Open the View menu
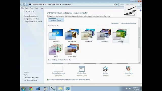Image resolution: width=162 pixels, height=91 pixels. (x=31, y=8)
